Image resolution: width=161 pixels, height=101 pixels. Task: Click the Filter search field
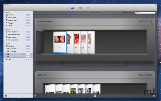(145, 13)
